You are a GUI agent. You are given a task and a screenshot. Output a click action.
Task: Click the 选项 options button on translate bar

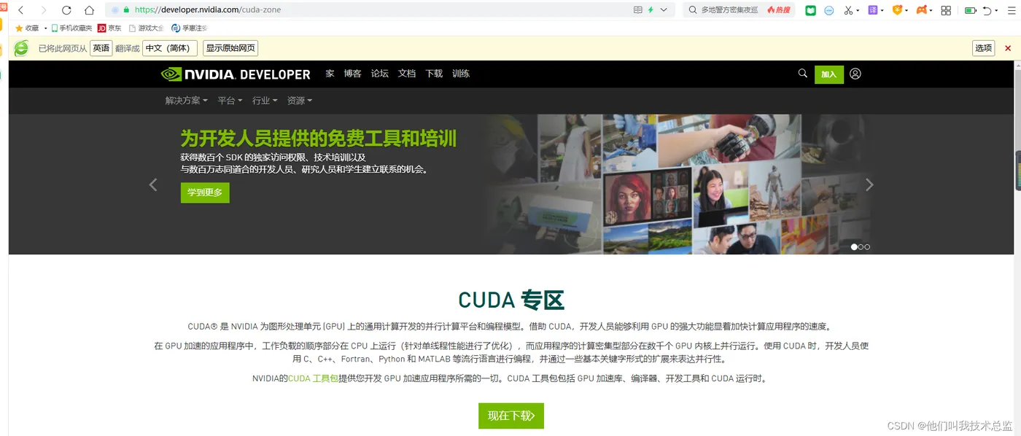(x=984, y=48)
